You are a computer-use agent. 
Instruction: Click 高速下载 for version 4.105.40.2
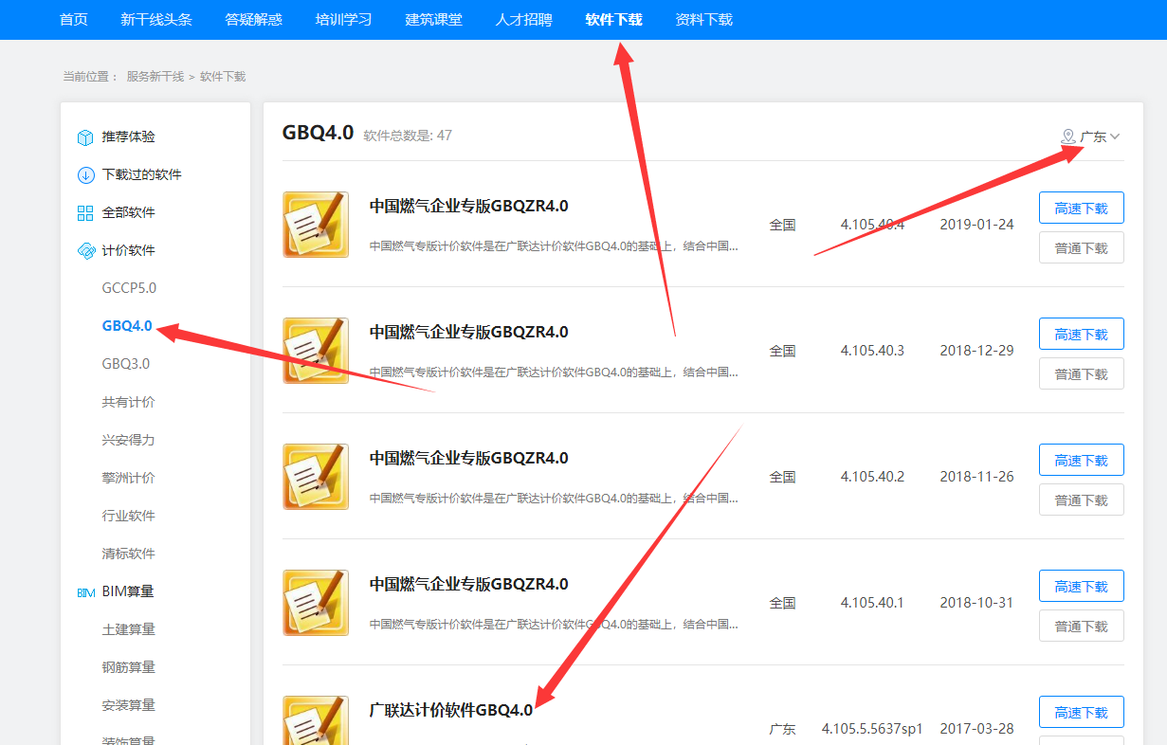click(x=1082, y=460)
